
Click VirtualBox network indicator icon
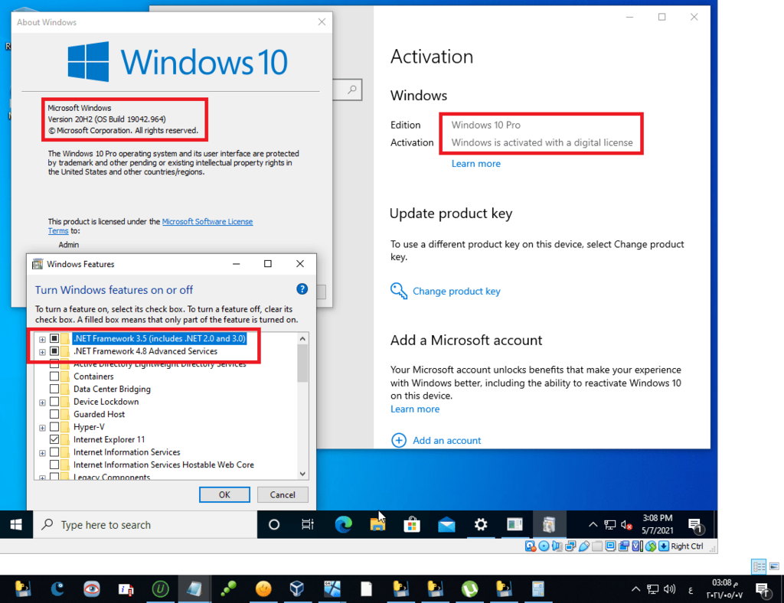click(570, 546)
